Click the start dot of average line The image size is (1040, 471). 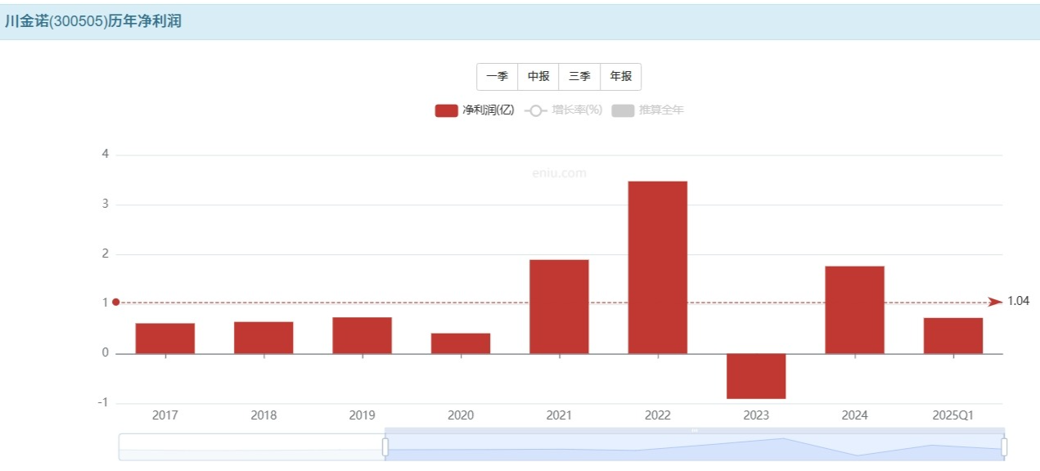point(116,302)
